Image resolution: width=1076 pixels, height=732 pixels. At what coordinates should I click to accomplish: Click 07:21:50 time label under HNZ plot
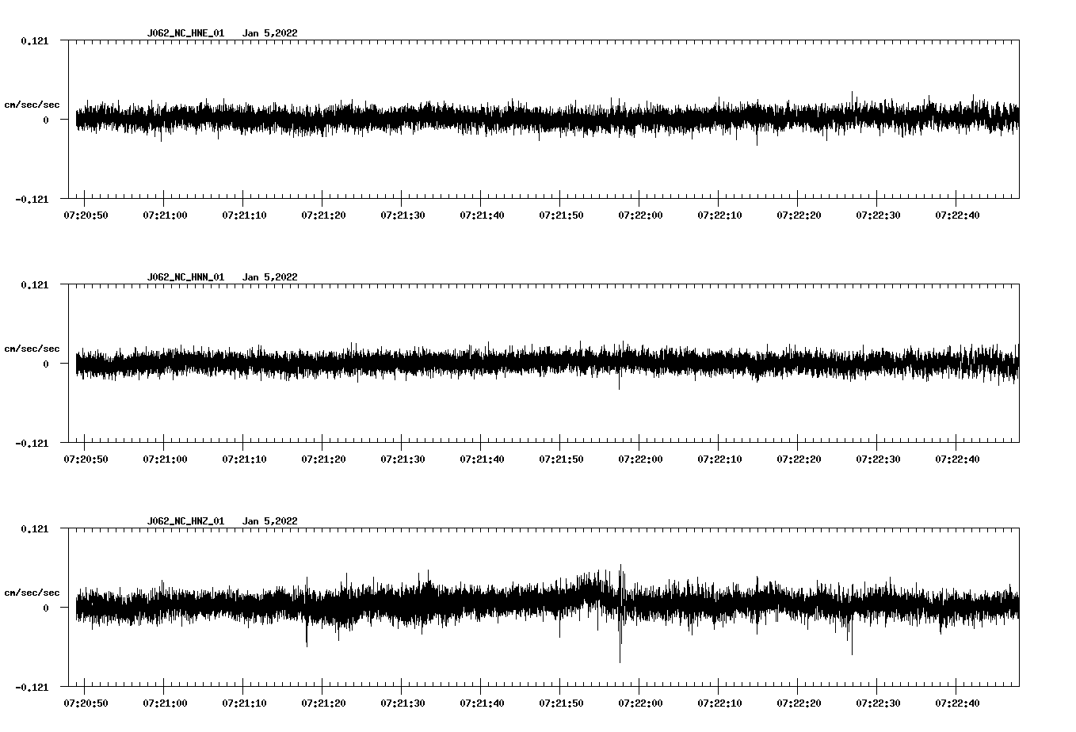561,703
